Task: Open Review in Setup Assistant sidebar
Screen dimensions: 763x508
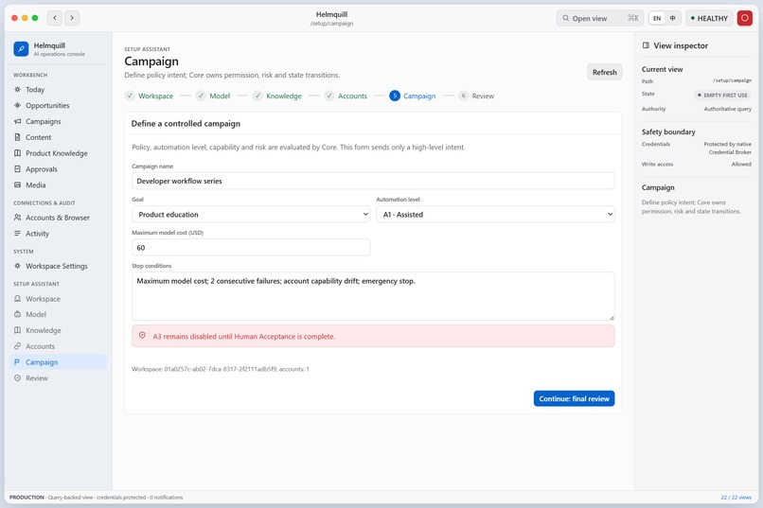Action: click(58, 378)
